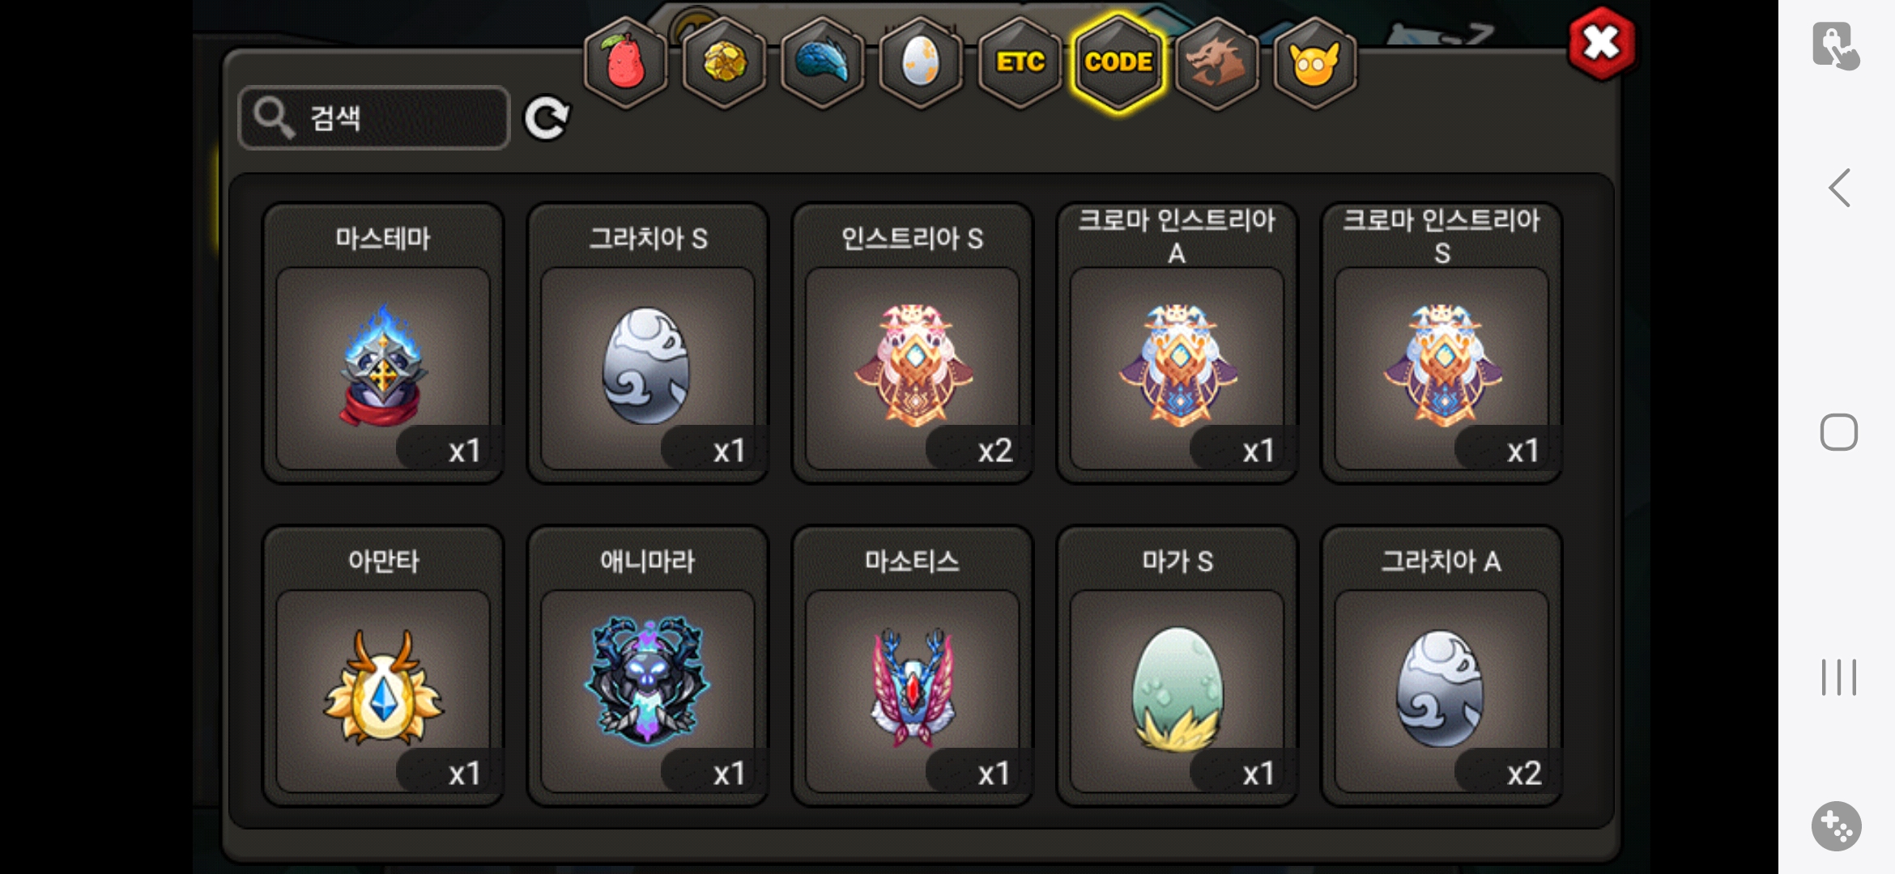Open the yellow horned mask category icon

(x=1315, y=62)
